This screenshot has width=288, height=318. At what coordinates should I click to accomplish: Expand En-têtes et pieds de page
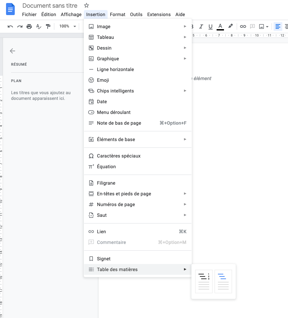137,194
